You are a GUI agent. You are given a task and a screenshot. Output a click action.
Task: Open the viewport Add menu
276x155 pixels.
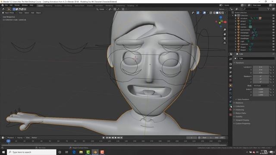(33, 13)
